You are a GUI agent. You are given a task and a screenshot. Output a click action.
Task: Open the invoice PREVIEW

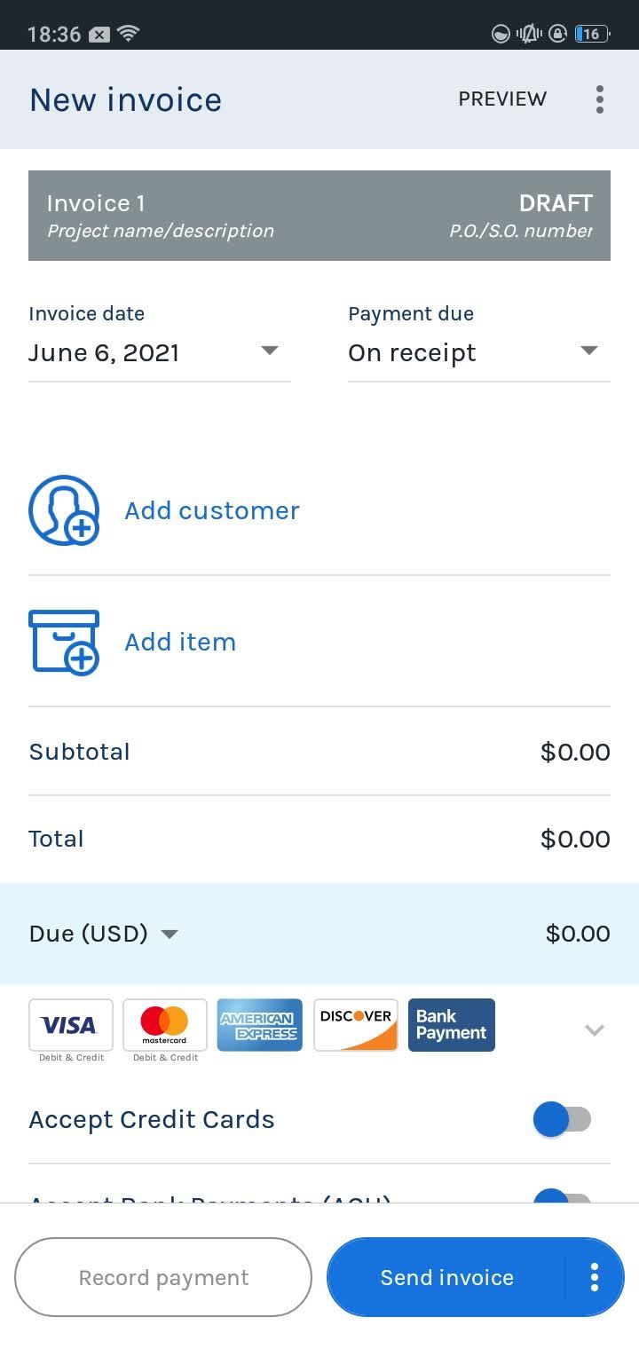502,99
